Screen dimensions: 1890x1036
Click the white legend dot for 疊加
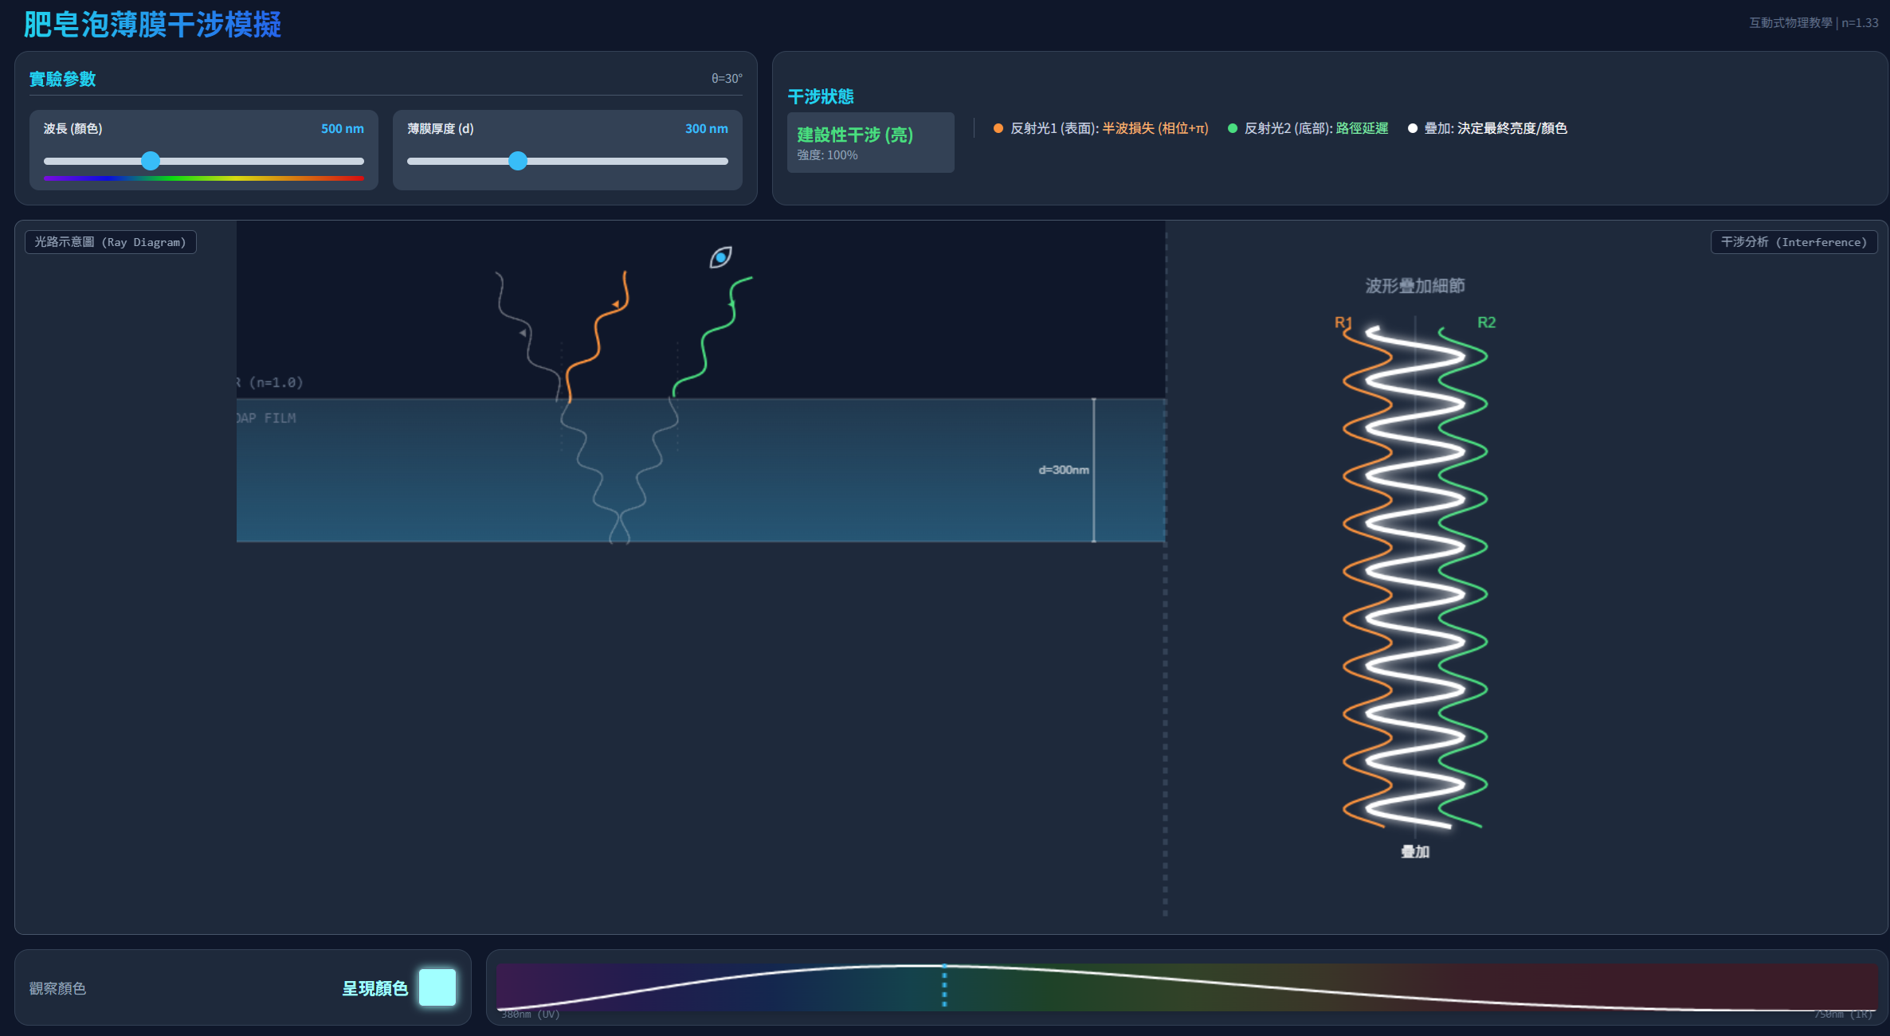pyautogui.click(x=1412, y=128)
